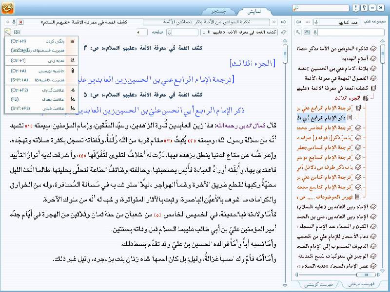The height and width of the screenshot is (292, 390).
Task: Click the three-dots more options button
Action: [308, 22]
